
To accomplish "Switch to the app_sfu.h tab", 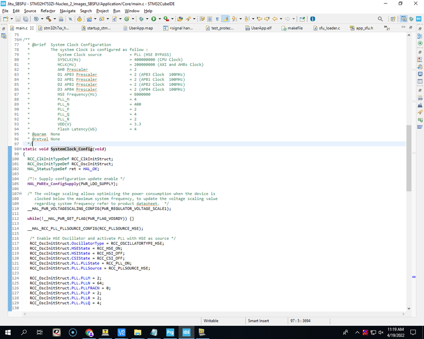I will 362,28.
